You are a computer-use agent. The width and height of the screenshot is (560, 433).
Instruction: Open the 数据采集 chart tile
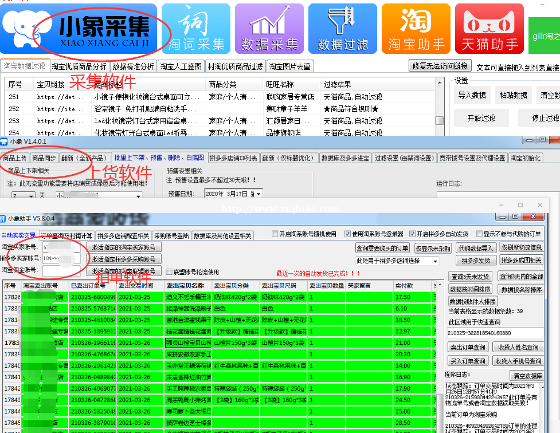(x=269, y=29)
